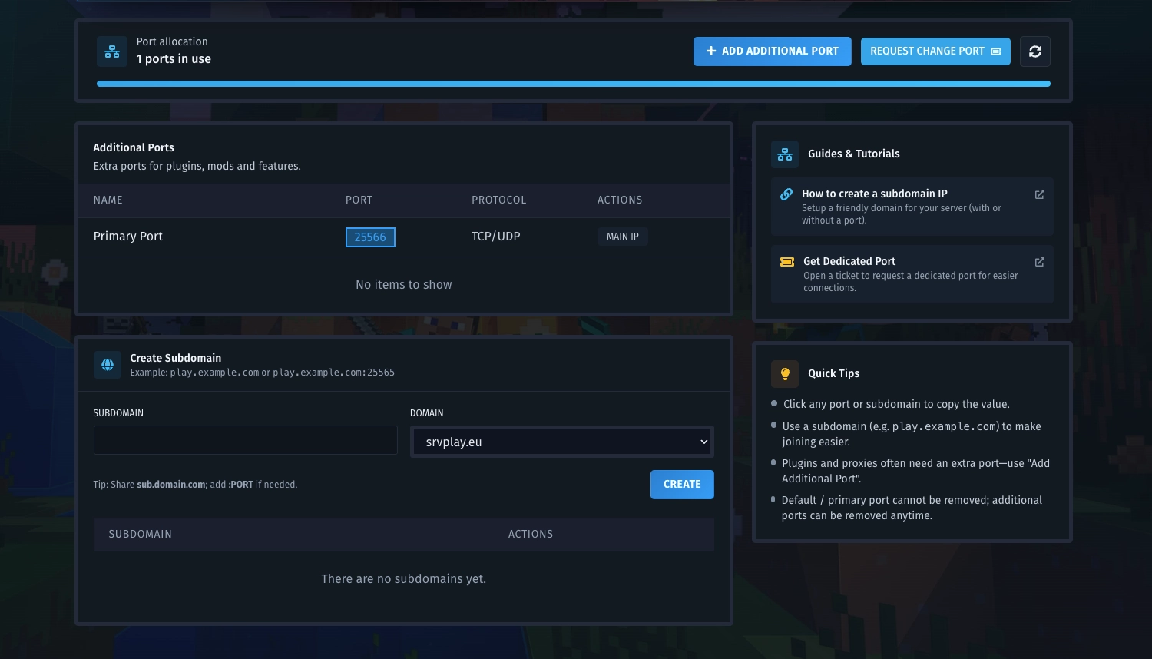Click 'There are no subdomains yet.' message

(x=404, y=579)
